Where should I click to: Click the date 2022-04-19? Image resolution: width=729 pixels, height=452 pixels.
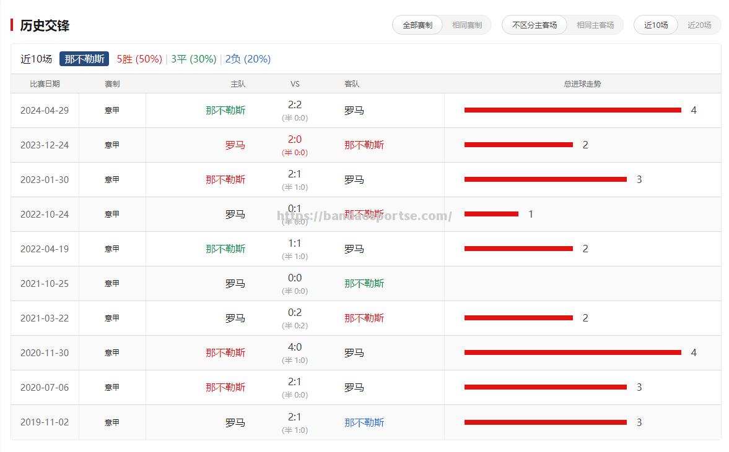tap(45, 249)
